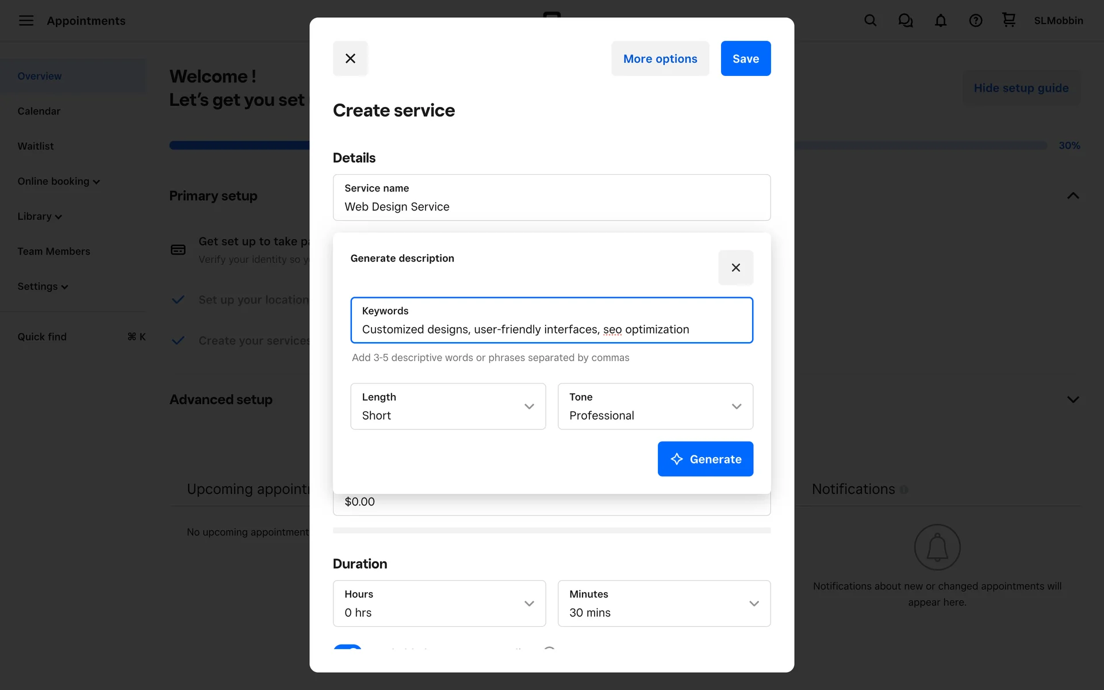Click the Generate sparkle button

coord(705,459)
